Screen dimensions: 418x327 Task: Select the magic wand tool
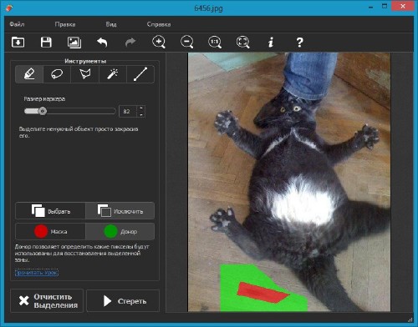(x=113, y=74)
